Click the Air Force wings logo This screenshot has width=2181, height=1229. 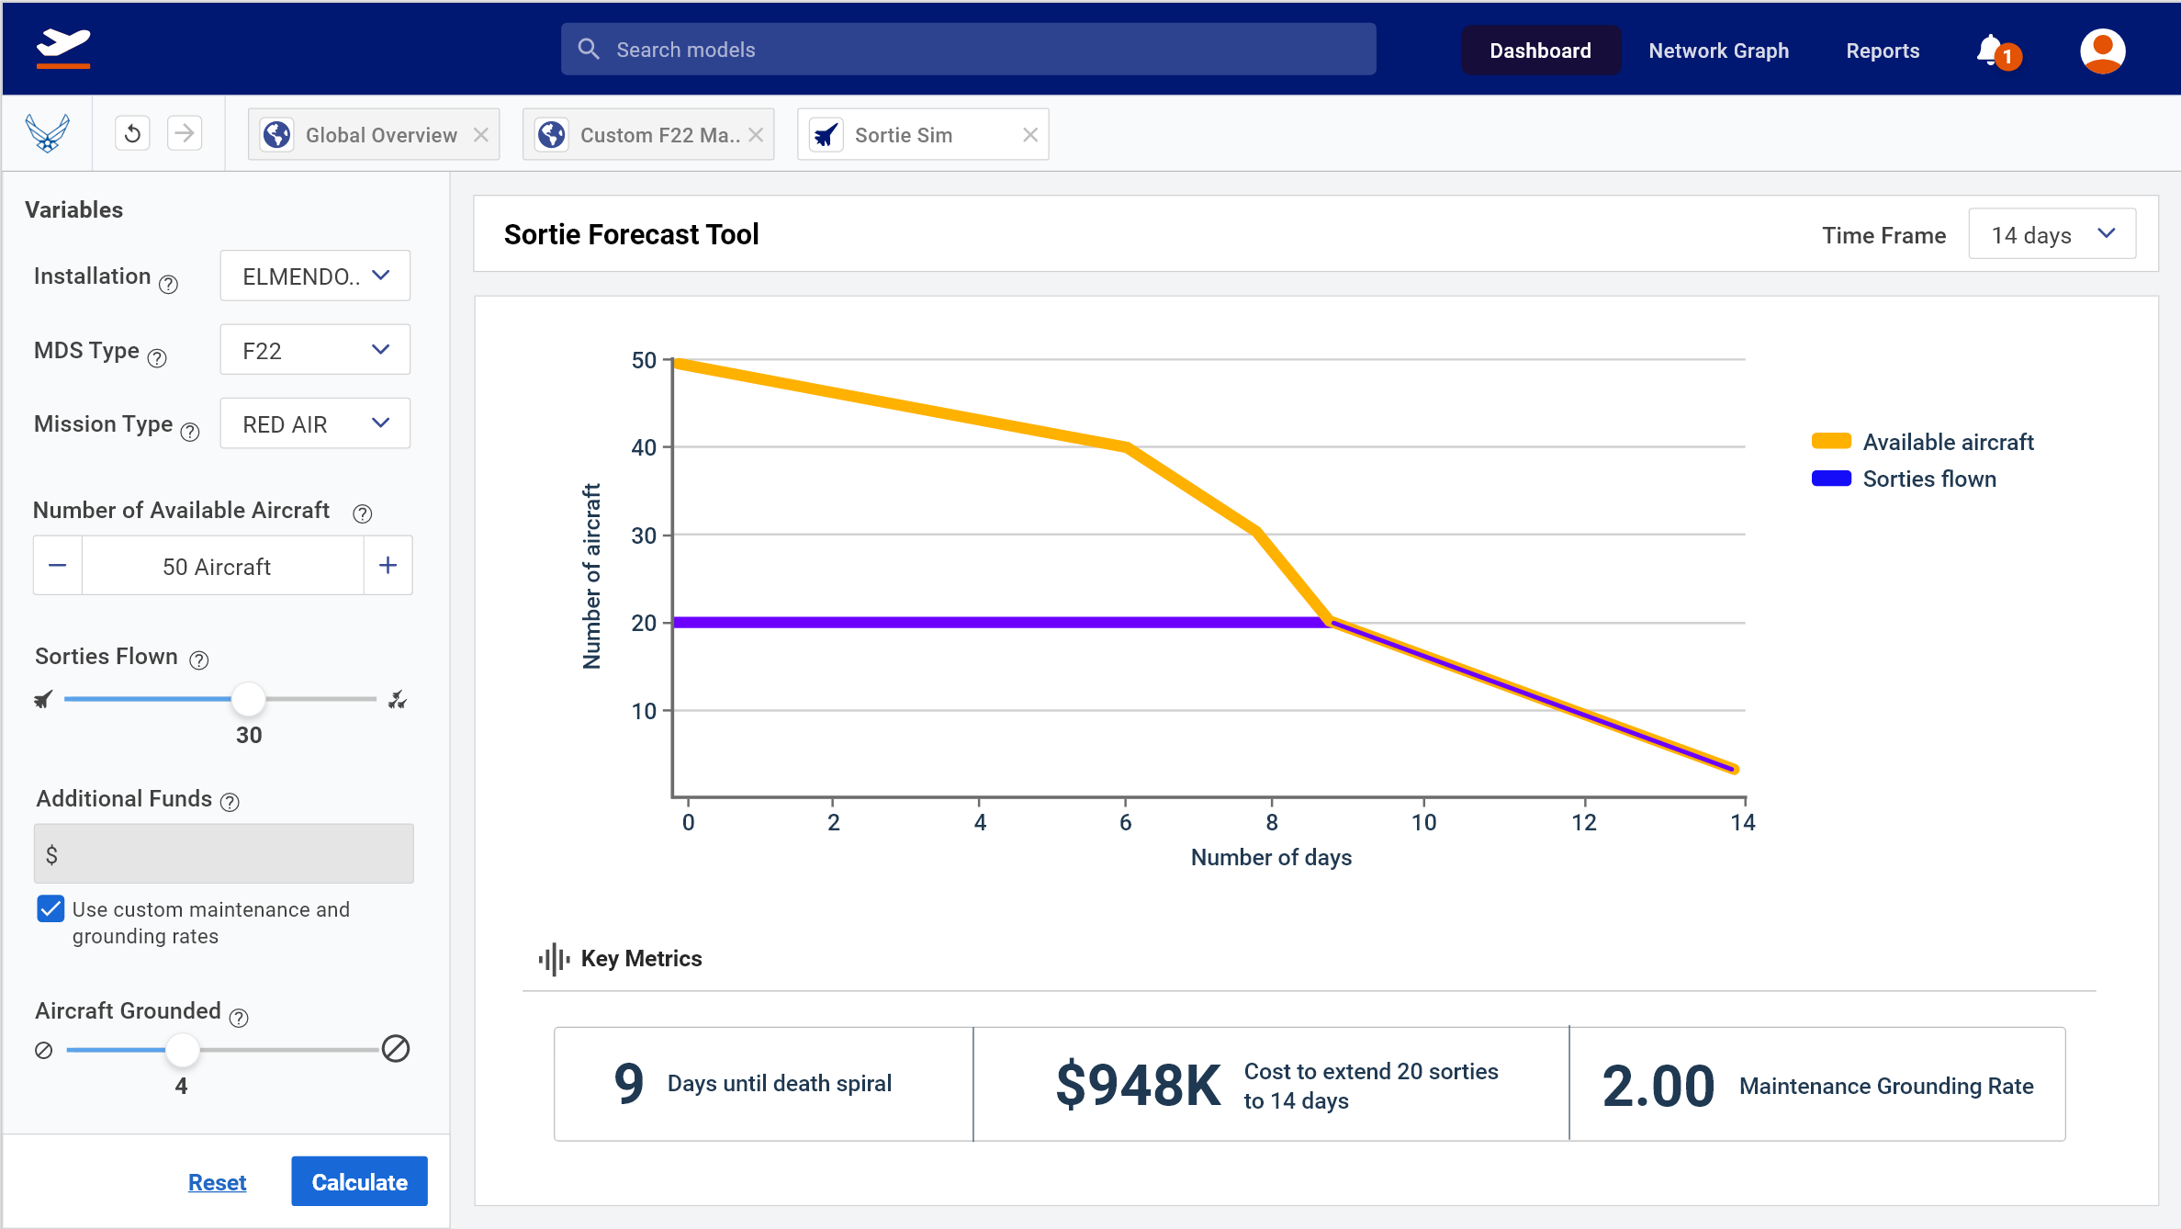pyautogui.click(x=48, y=134)
